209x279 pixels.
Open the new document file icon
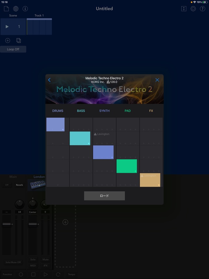coord(7,8)
